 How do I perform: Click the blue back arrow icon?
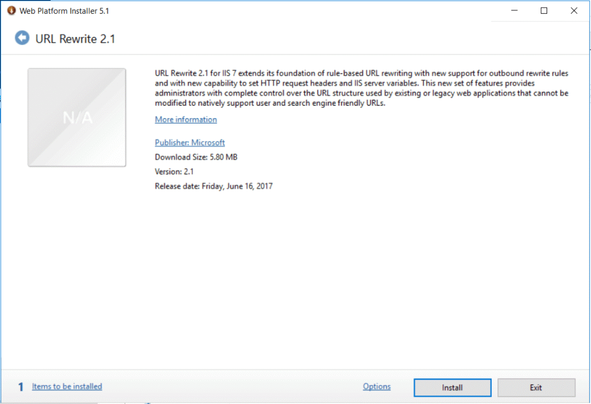click(x=22, y=38)
